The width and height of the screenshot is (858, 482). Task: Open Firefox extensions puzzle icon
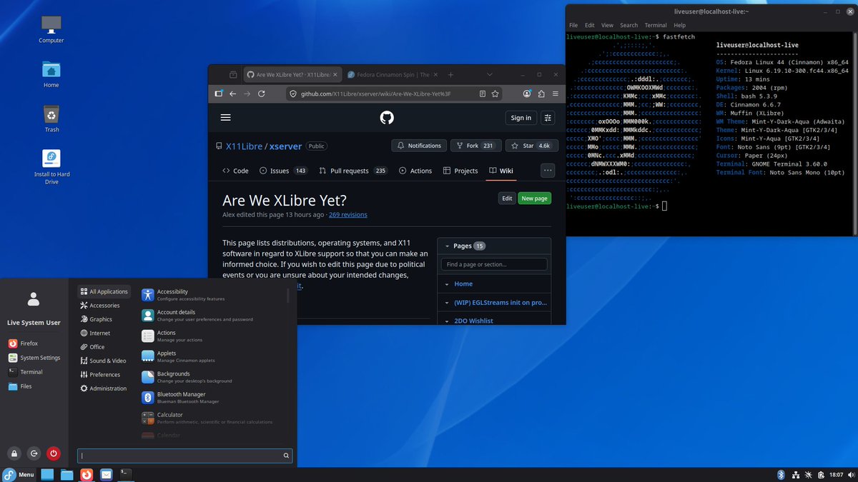[x=541, y=94]
